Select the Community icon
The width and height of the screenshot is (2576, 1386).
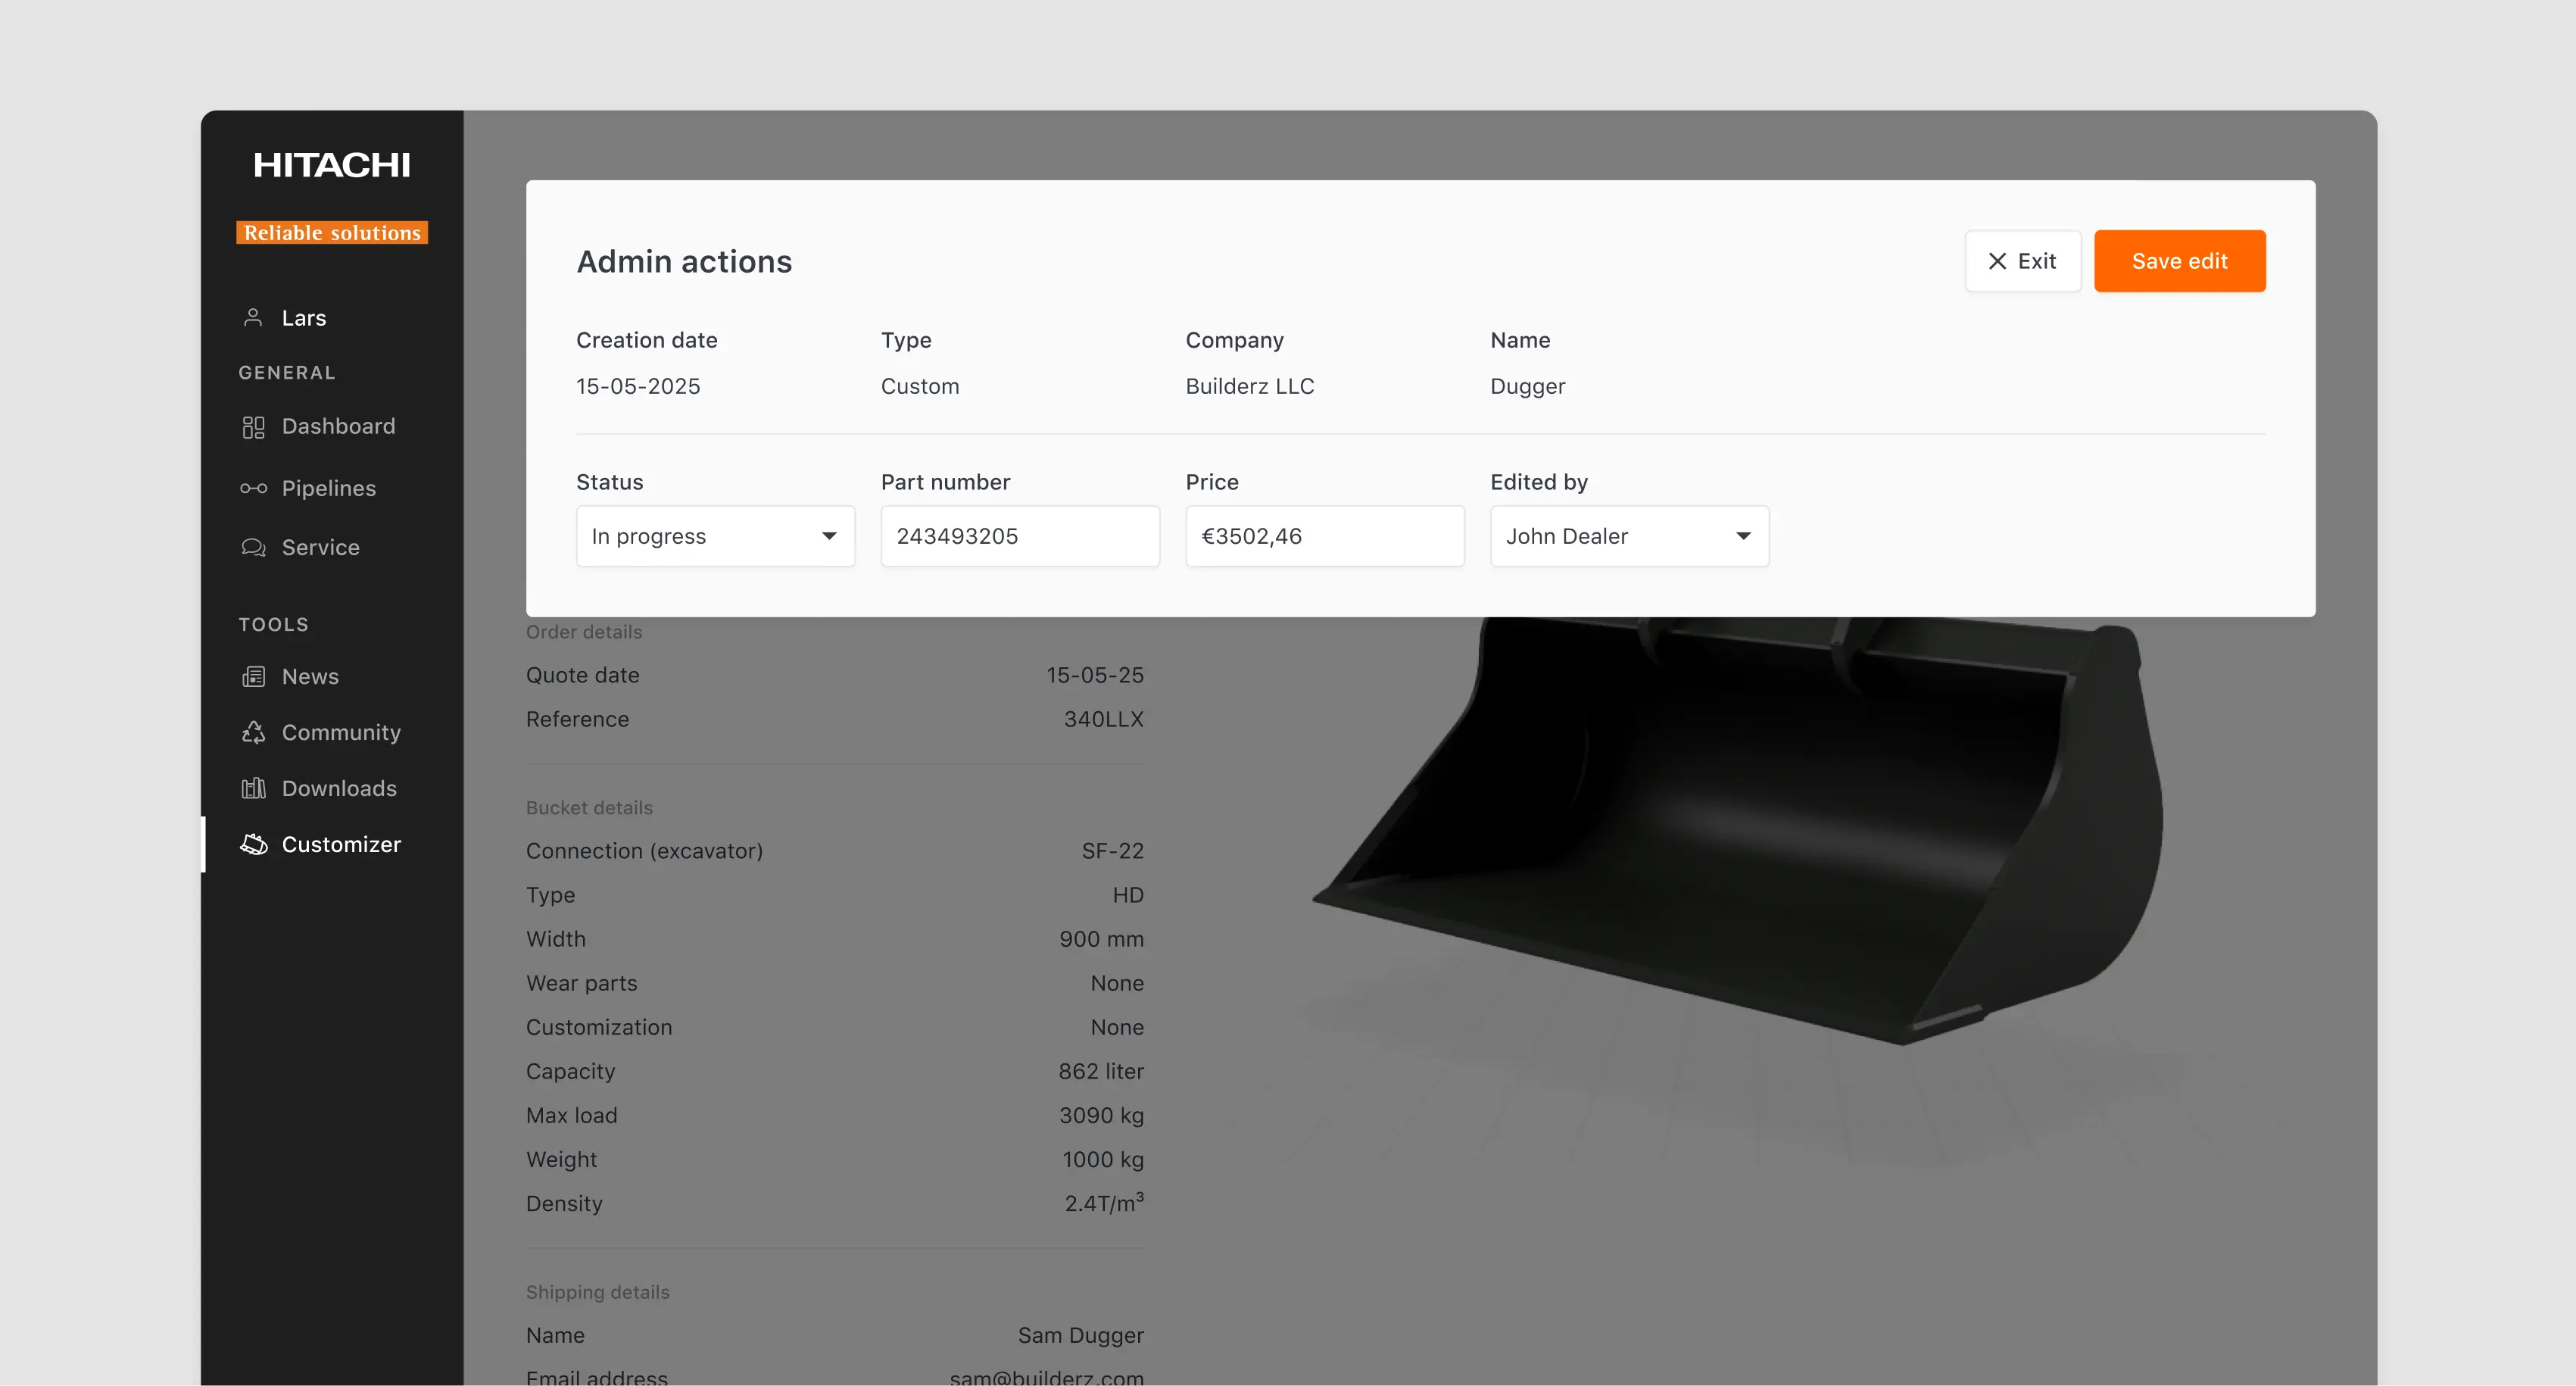point(253,732)
